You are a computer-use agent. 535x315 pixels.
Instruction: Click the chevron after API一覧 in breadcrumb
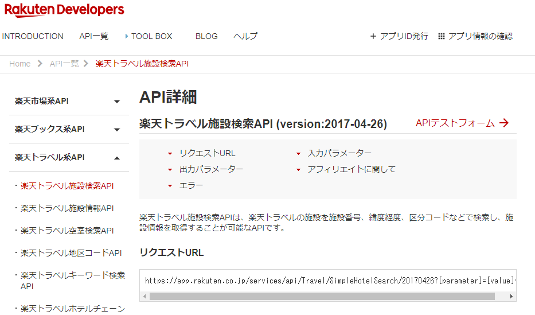[85, 64]
